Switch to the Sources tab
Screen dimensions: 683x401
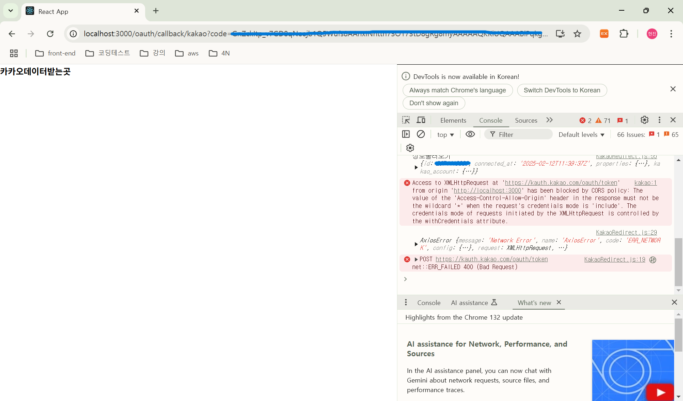pyautogui.click(x=526, y=121)
